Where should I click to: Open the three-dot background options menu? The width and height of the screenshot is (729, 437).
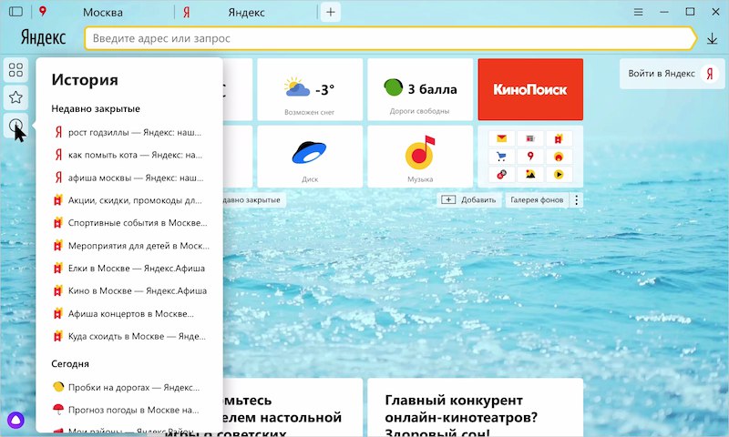(577, 200)
